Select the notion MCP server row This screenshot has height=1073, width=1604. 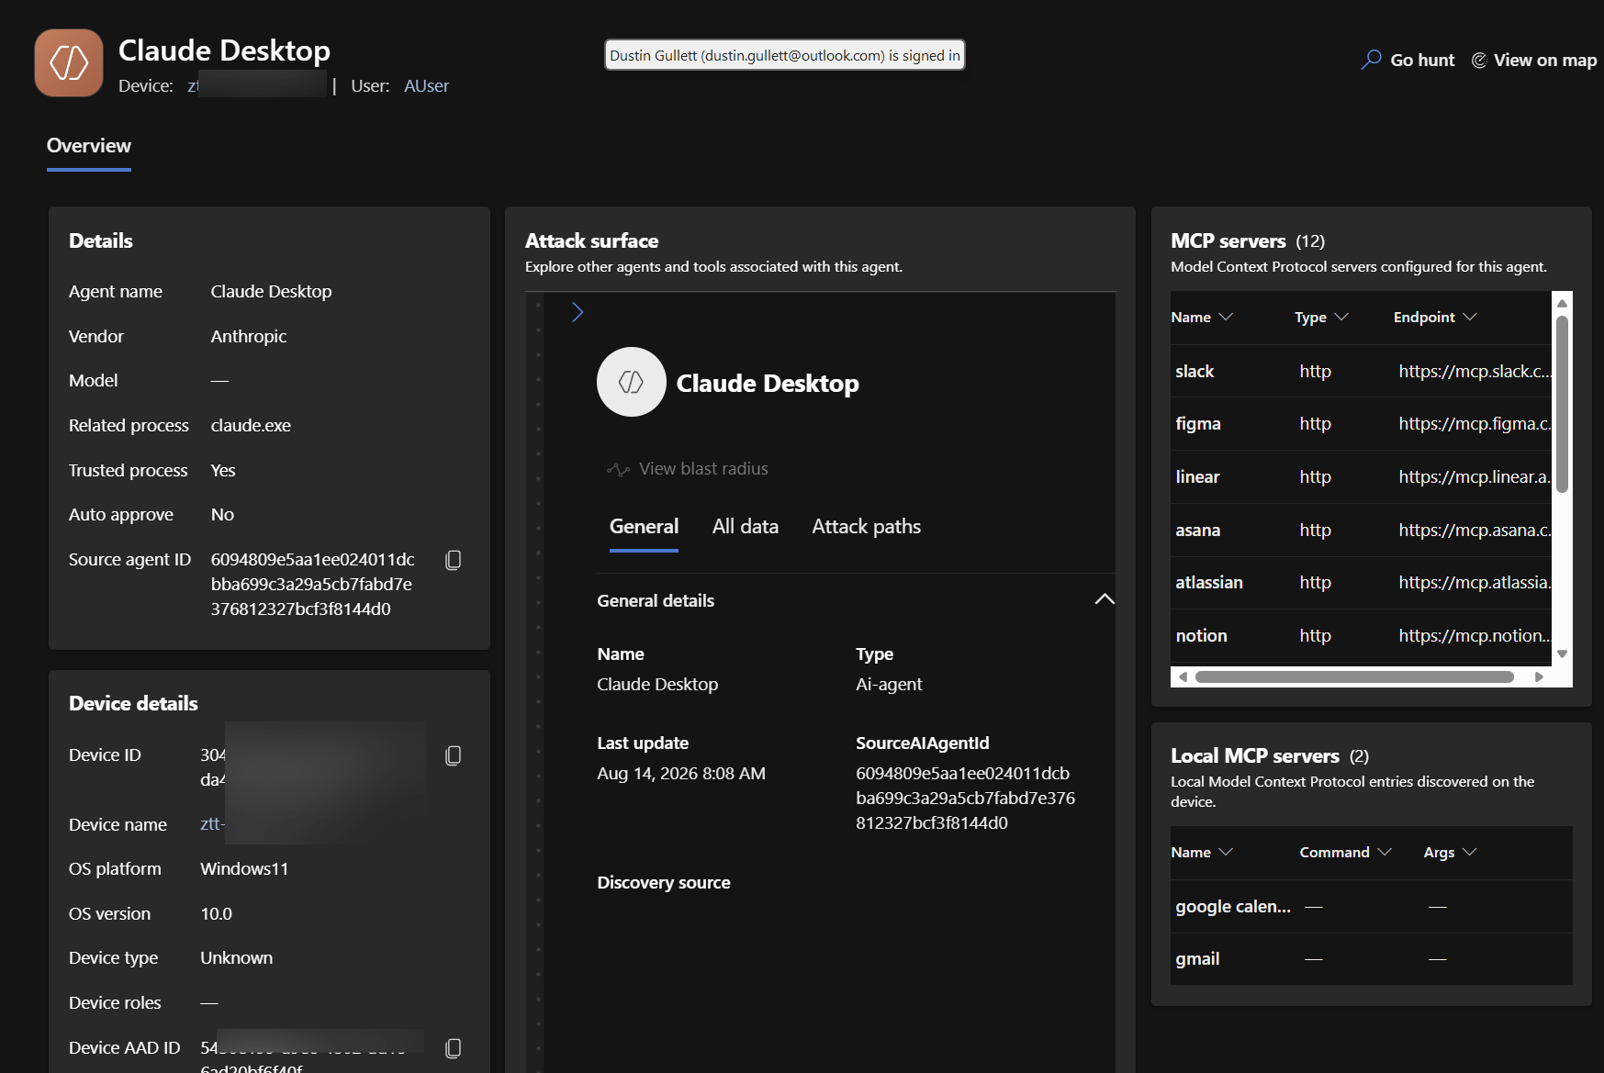pos(1362,636)
